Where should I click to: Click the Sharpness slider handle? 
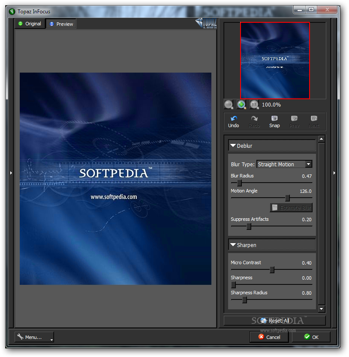click(x=234, y=285)
